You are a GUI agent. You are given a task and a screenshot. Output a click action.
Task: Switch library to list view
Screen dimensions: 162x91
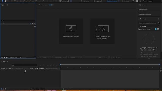click(x=158, y=29)
